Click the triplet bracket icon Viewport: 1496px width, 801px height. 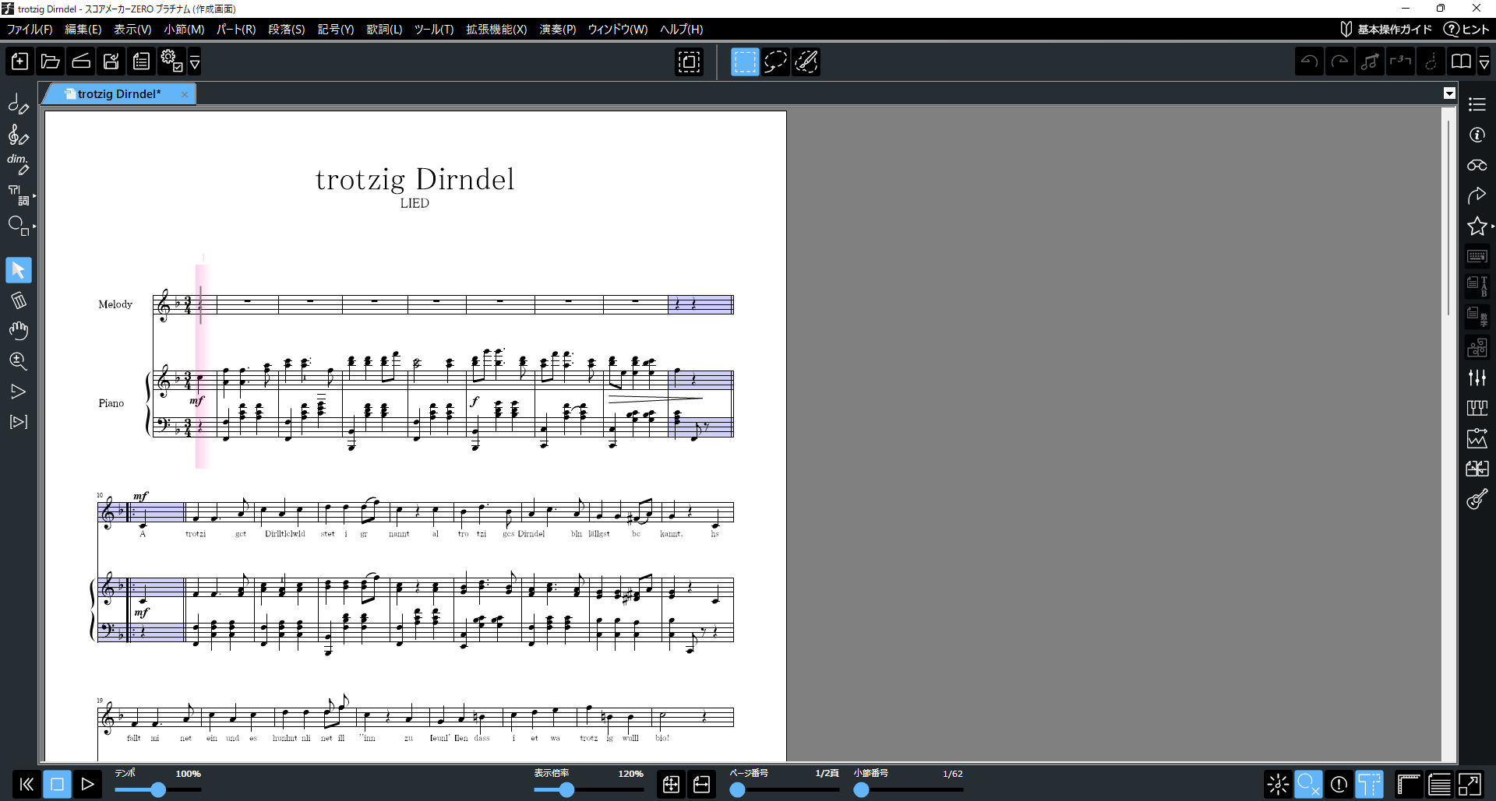click(1400, 61)
